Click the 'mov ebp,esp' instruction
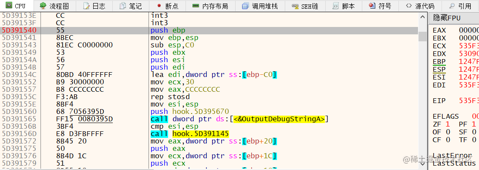 (175, 38)
